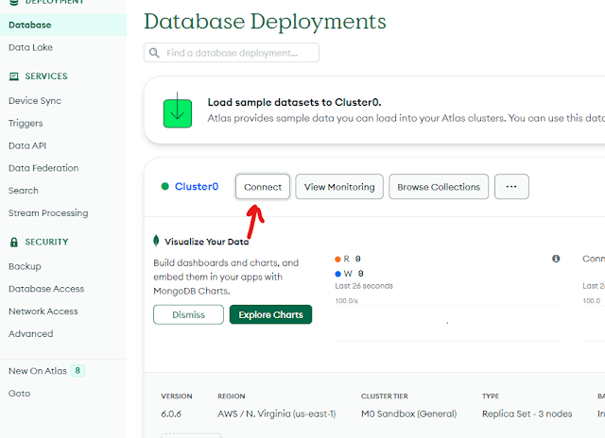This screenshot has width=605, height=438.
Task: Go to Network Access settings
Action: pyautogui.click(x=43, y=312)
